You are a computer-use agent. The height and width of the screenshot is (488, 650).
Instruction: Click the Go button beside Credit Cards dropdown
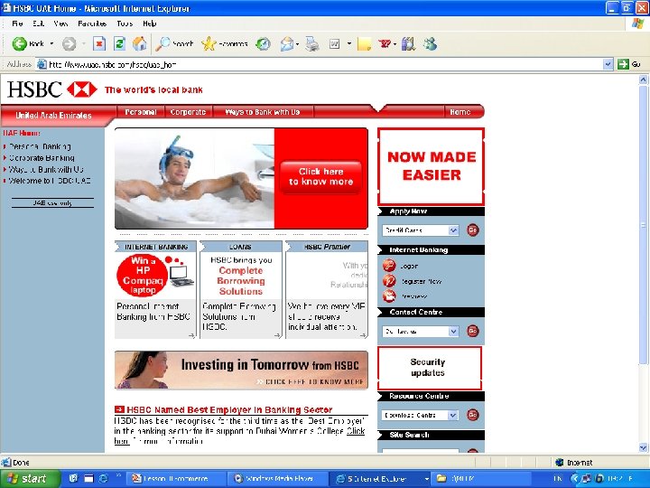point(473,230)
